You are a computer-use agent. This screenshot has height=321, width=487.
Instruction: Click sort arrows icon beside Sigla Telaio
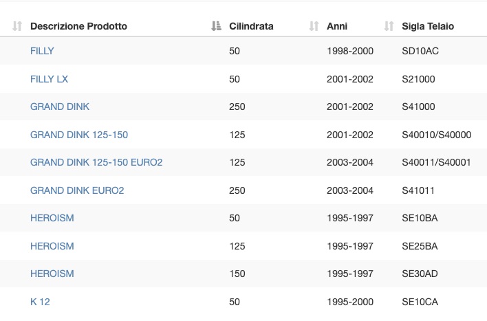(389, 26)
